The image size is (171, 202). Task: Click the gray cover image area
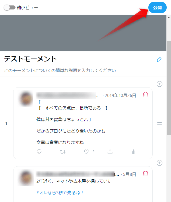pos(83,33)
